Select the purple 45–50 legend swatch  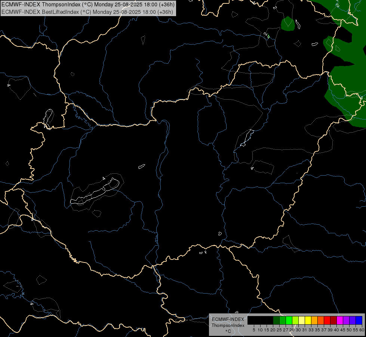coord(346,320)
